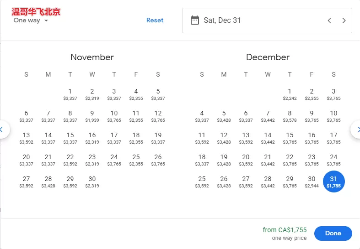Select December 14 priced $3,442

tap(268, 138)
